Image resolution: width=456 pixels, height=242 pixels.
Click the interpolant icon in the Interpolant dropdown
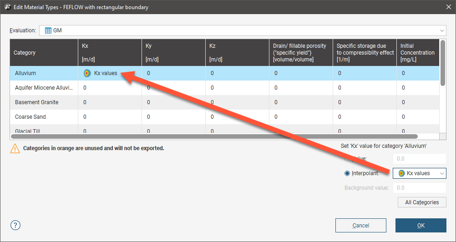point(401,173)
